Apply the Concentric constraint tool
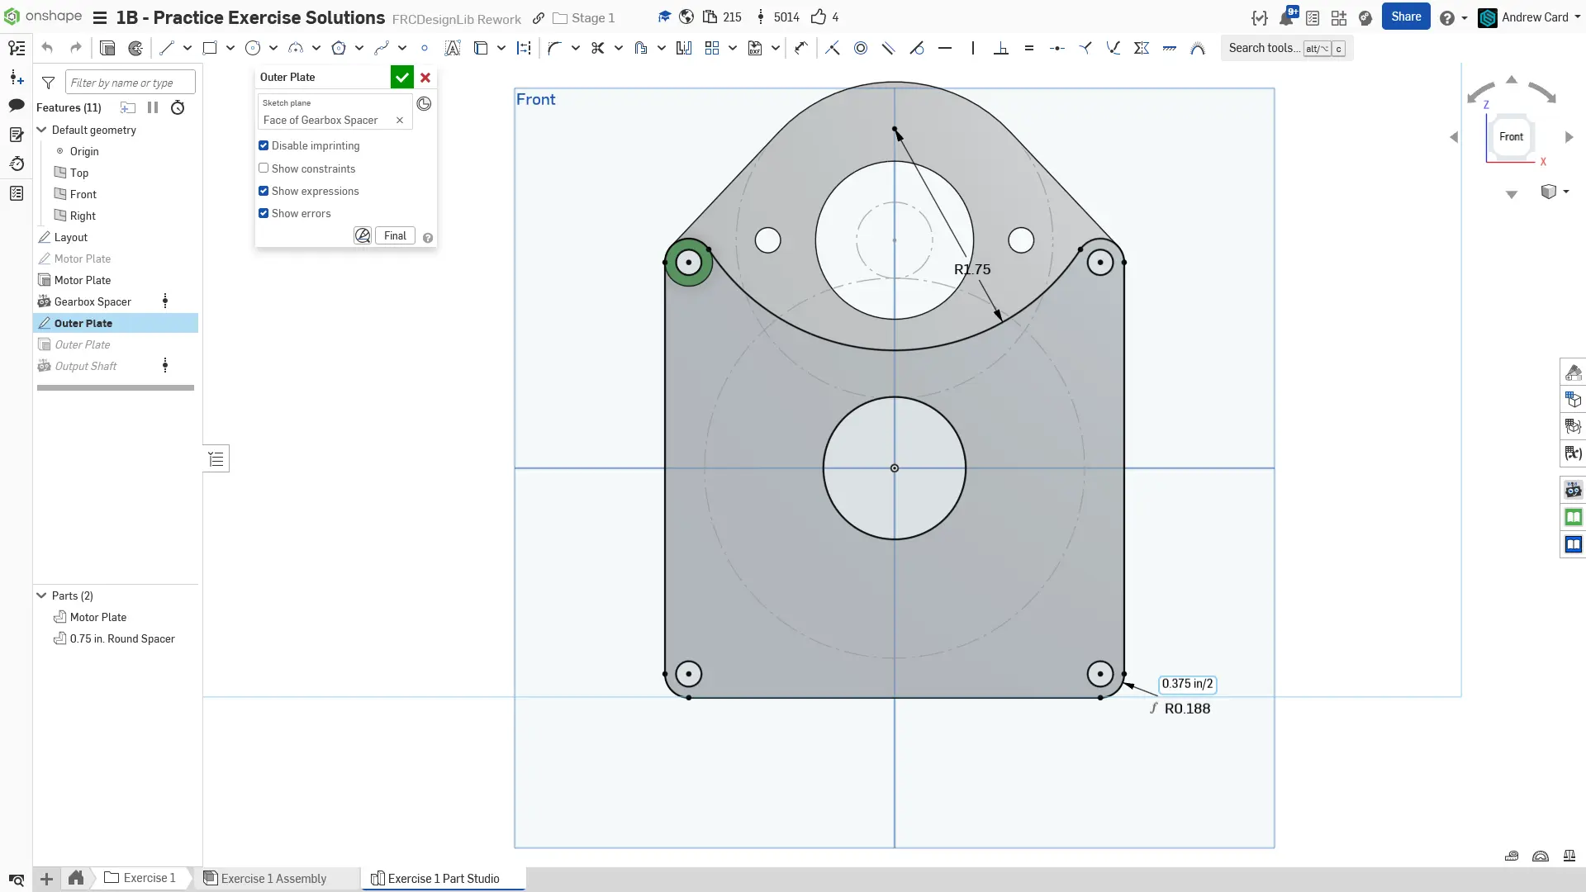1586x892 pixels. tap(860, 48)
